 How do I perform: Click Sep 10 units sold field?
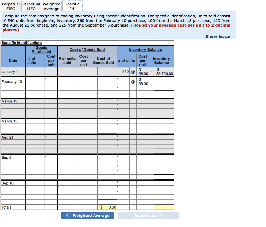[64, 183]
